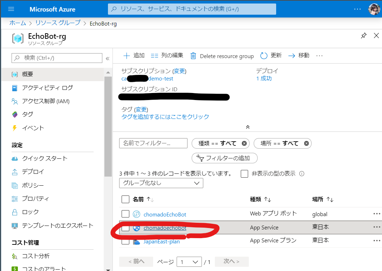The width and height of the screenshot is (382, 271).
Task: Click the subscription 変更 link
Action: (x=179, y=71)
